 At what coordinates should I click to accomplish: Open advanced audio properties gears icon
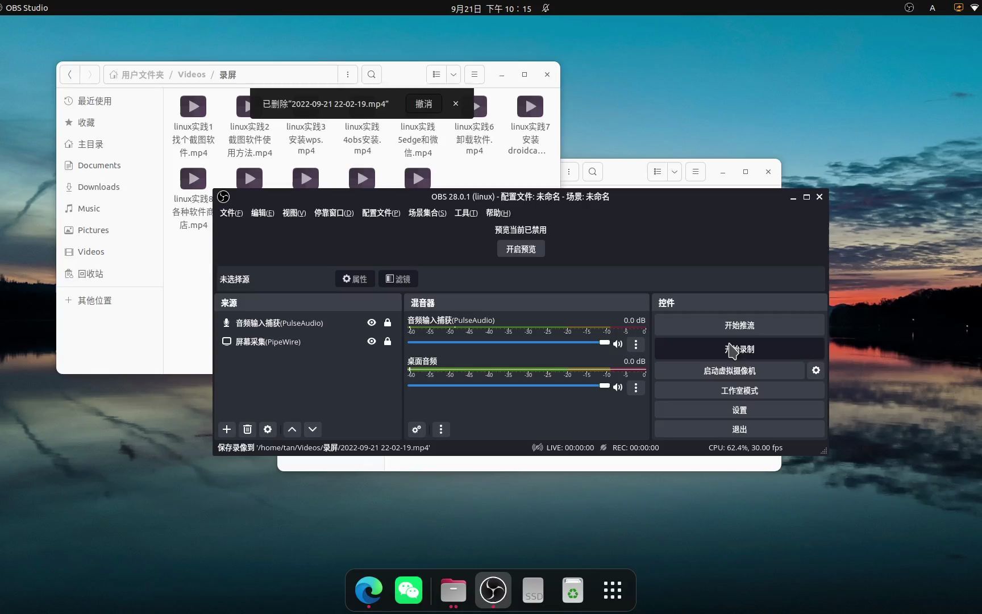[x=417, y=429]
